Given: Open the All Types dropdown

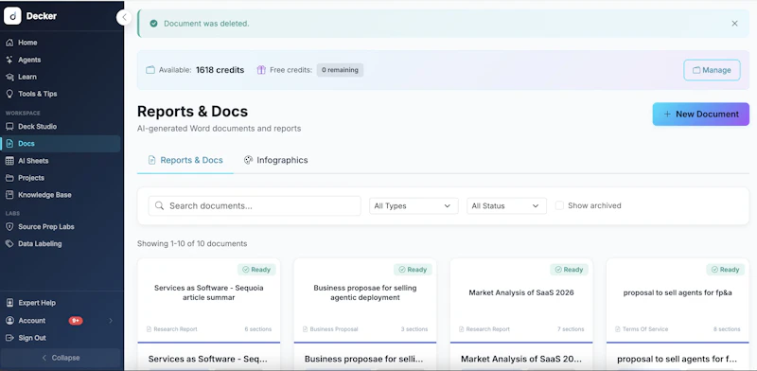Looking at the screenshot, I should [x=414, y=205].
